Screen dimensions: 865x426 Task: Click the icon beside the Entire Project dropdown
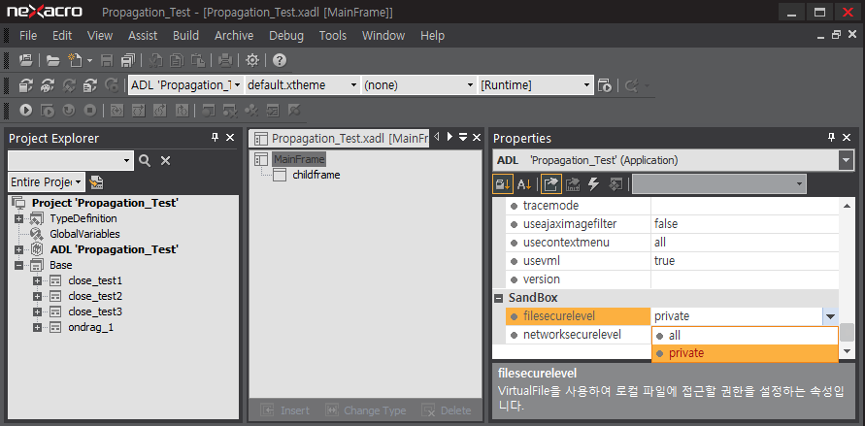pos(96,181)
